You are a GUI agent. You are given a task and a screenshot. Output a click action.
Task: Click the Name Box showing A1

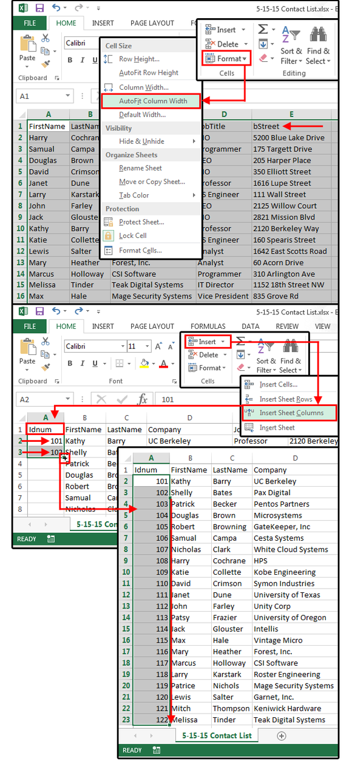(46, 96)
